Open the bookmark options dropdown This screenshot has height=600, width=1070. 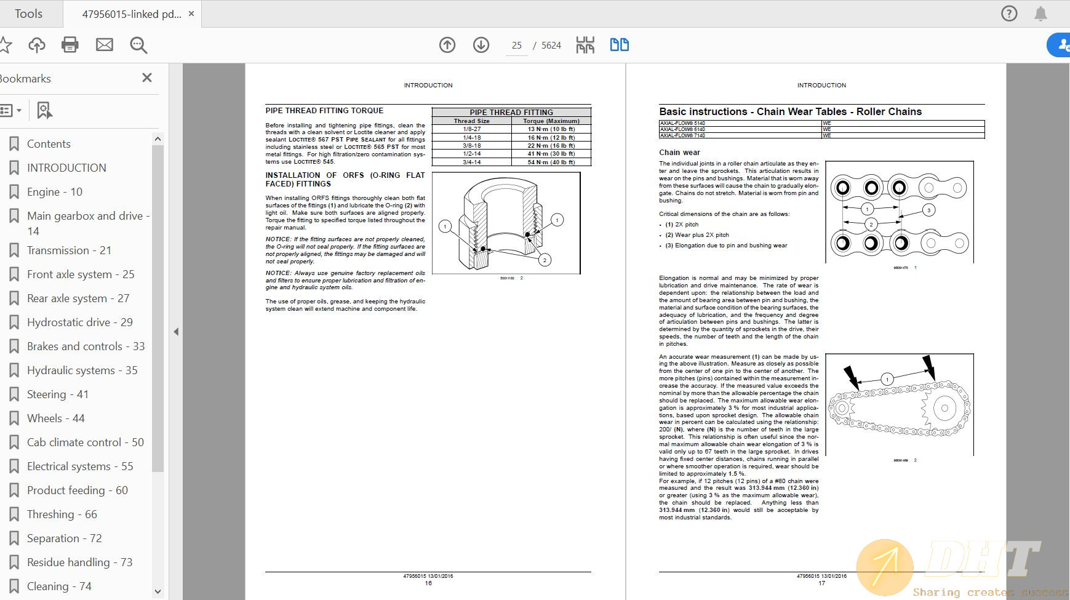[x=11, y=111]
